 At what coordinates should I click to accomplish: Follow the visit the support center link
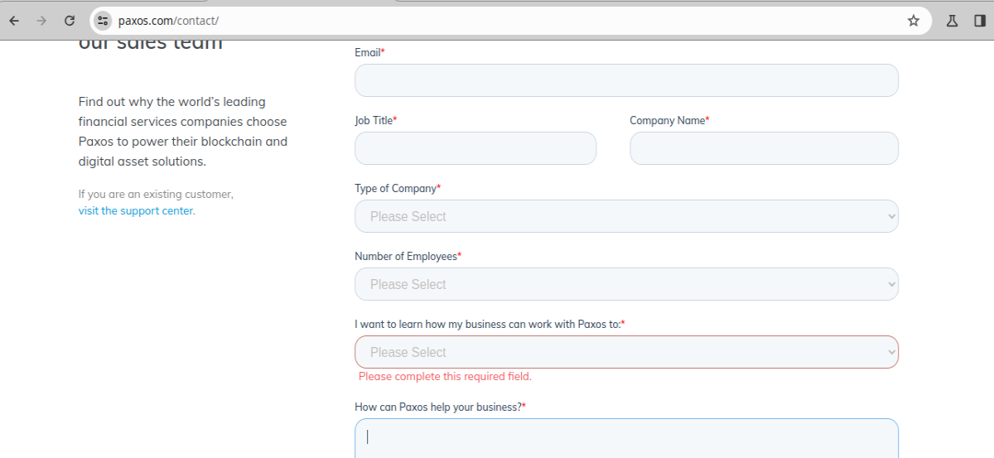point(137,210)
